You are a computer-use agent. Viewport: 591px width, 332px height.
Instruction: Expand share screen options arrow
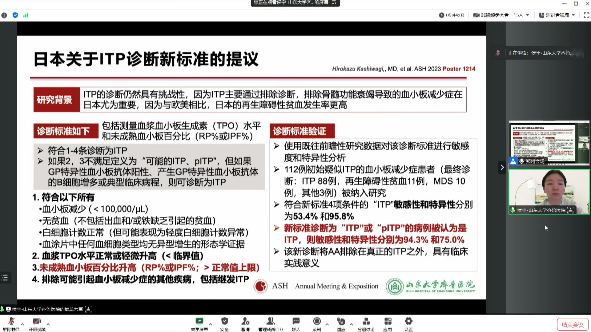pyautogui.click(x=211, y=324)
